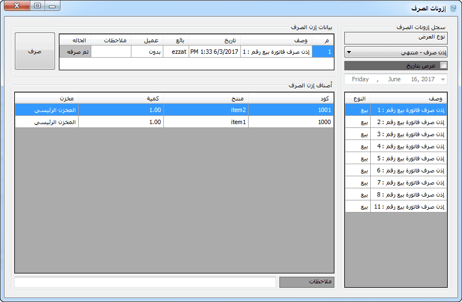Viewport: 462px width, 302px height.
Task: Click the إزونات الصرف window title icon
Action: (x=453, y=8)
